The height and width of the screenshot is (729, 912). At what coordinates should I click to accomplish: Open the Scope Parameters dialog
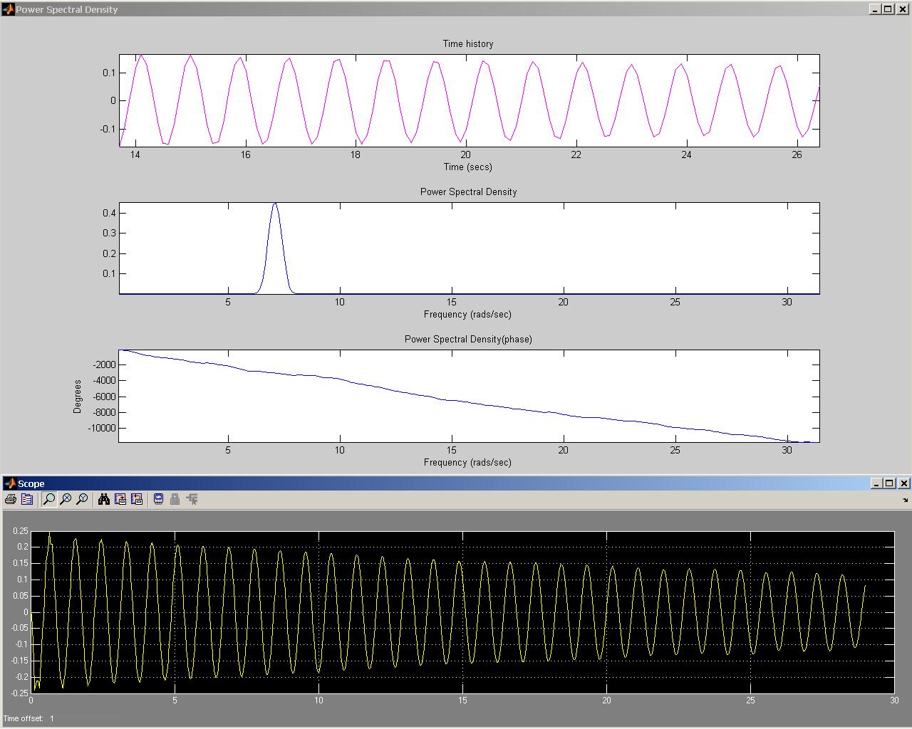pos(27,500)
